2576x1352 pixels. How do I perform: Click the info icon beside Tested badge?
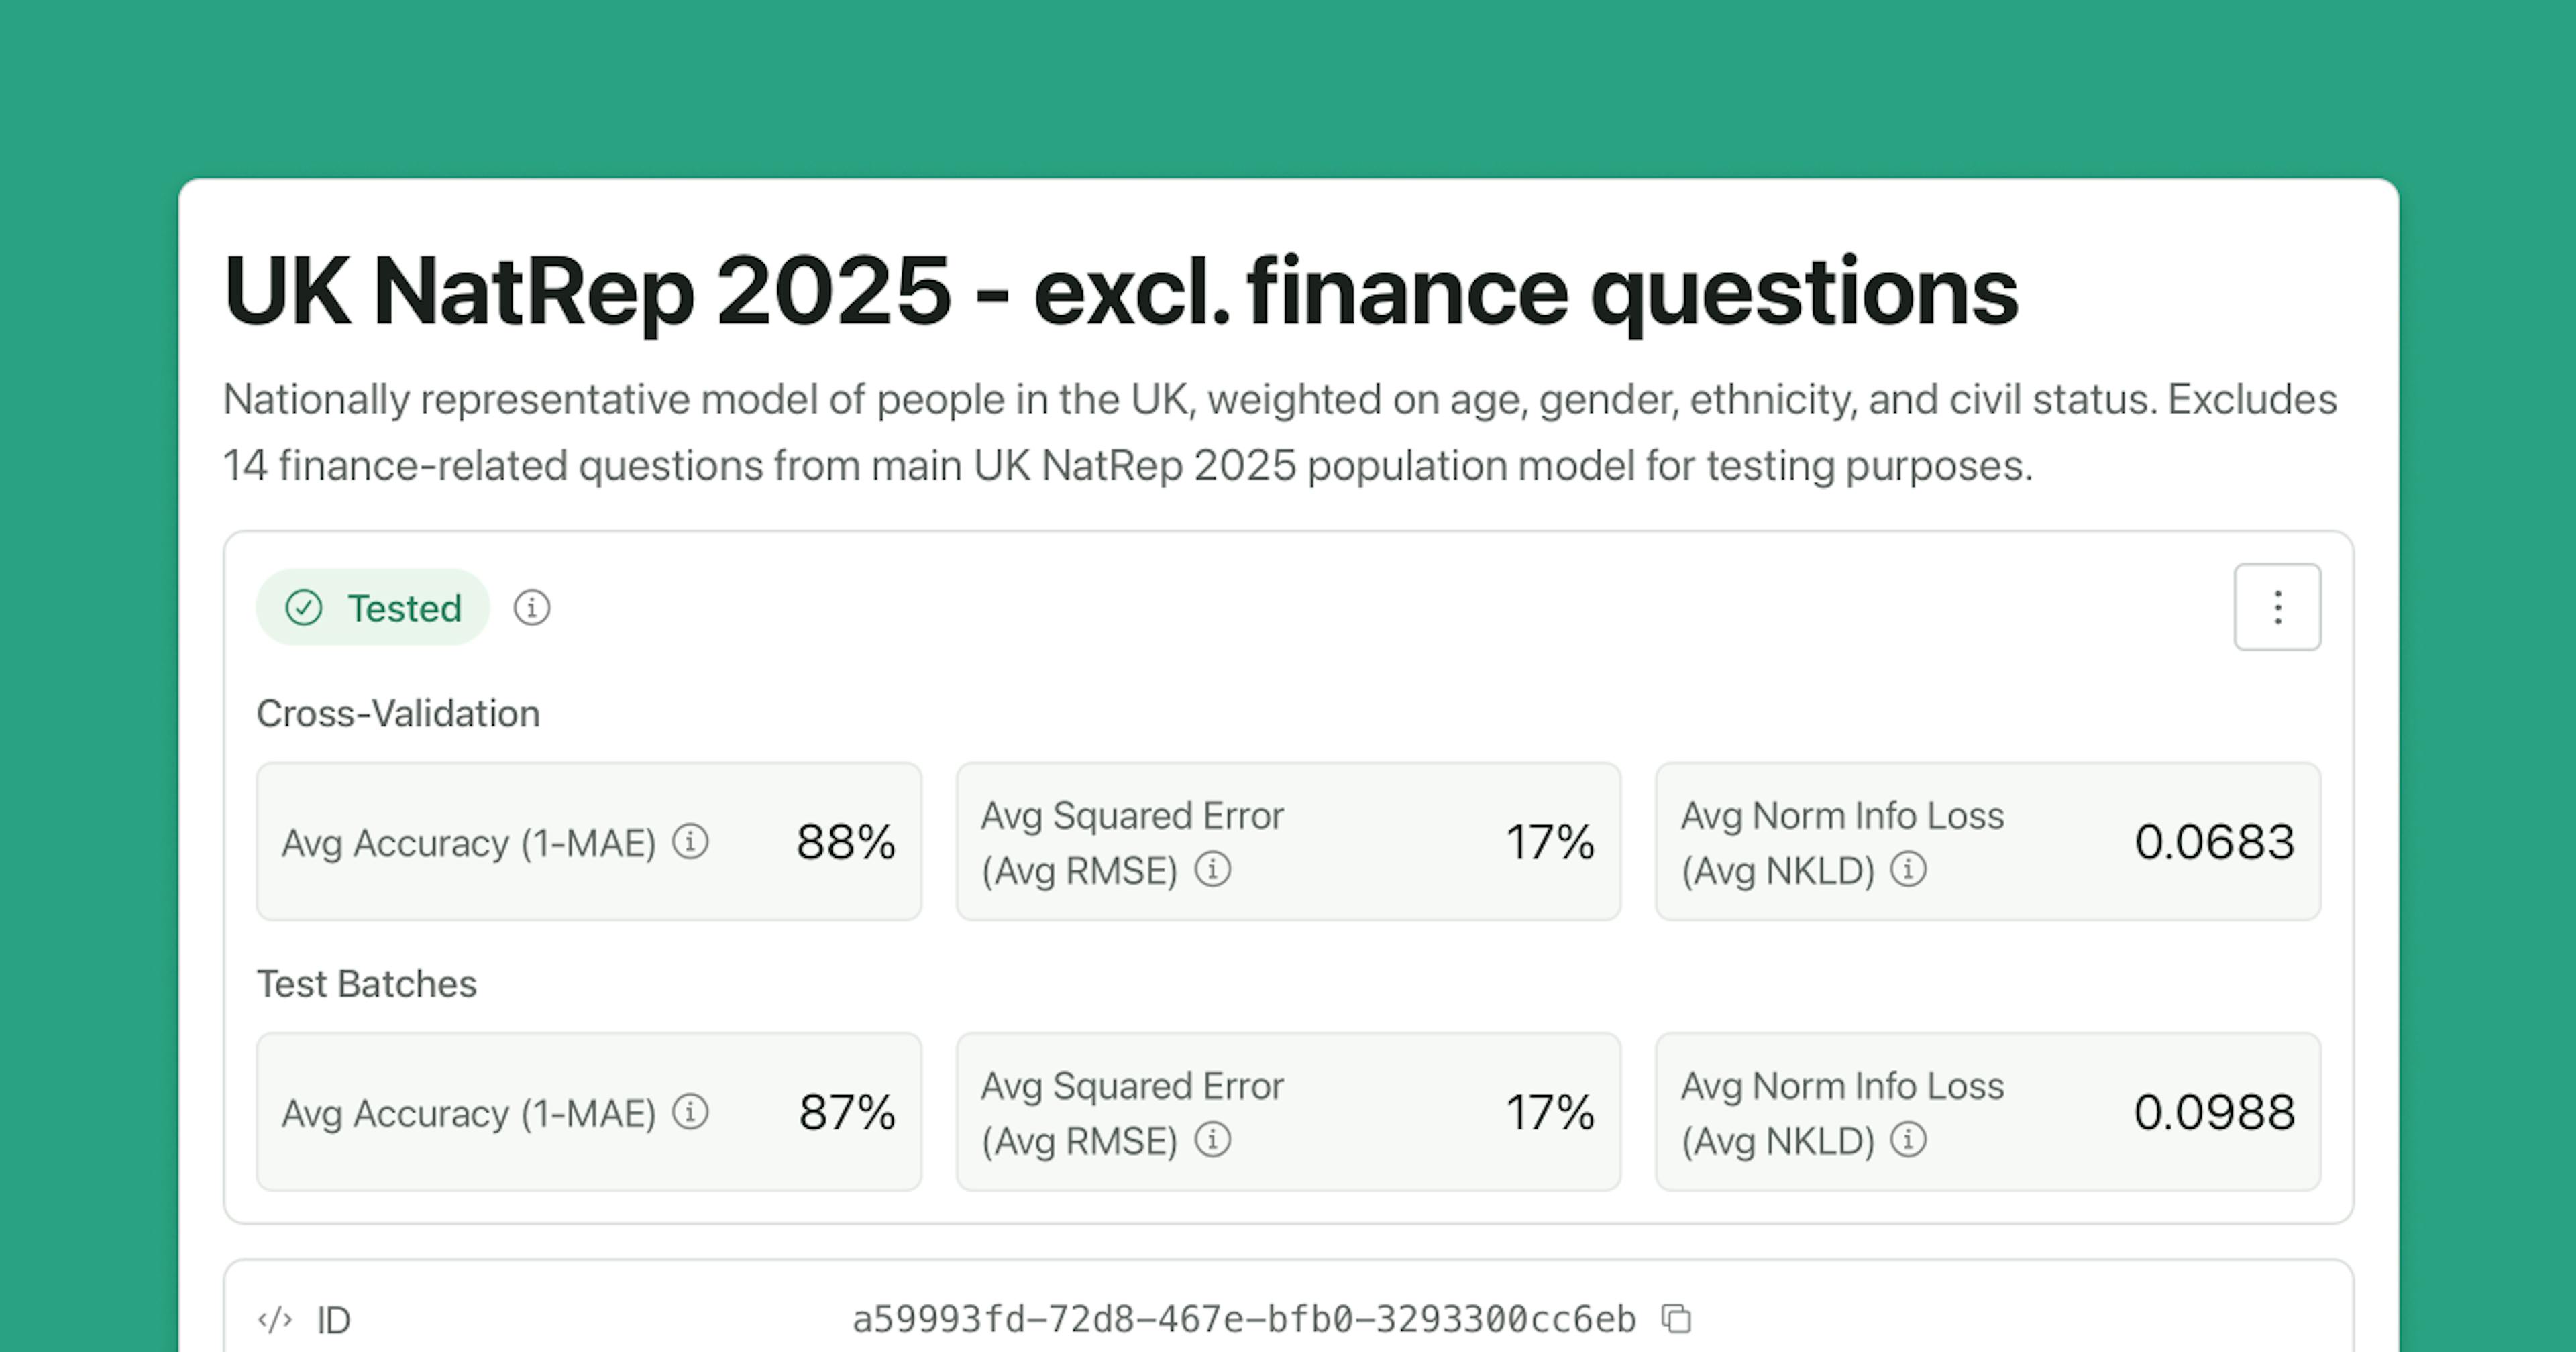click(531, 607)
